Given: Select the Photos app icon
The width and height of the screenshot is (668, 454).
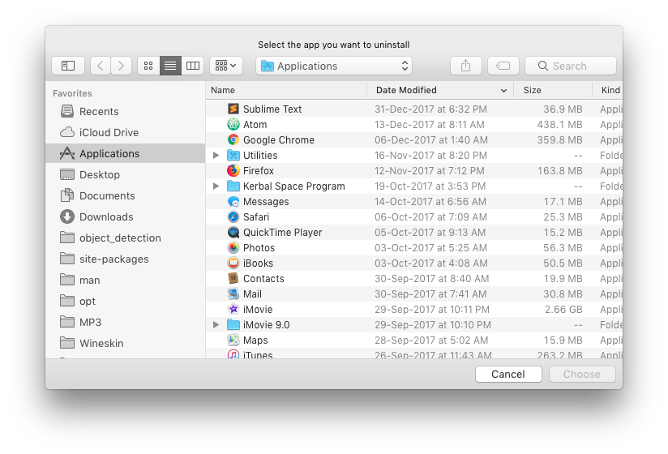Looking at the screenshot, I should click(233, 247).
